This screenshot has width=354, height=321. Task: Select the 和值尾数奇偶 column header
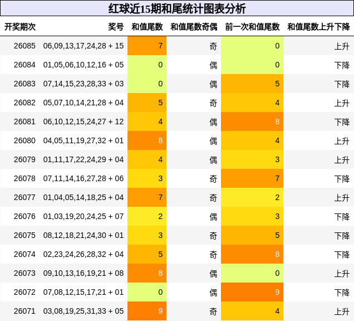tap(194, 27)
